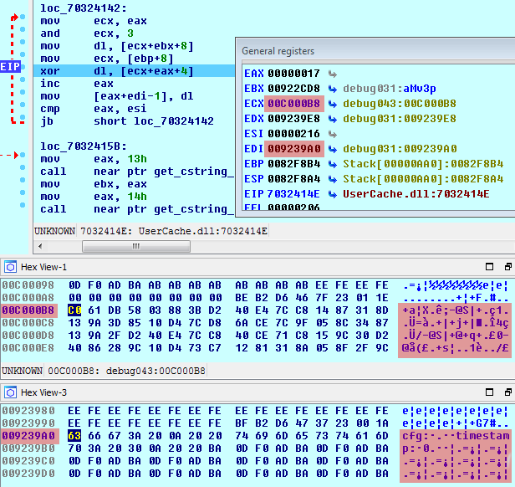
Task: Click address 009239D0 in Hex View-3
Action: (x=29, y=474)
